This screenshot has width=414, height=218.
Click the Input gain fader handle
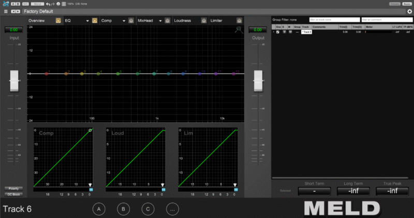coord(14,80)
